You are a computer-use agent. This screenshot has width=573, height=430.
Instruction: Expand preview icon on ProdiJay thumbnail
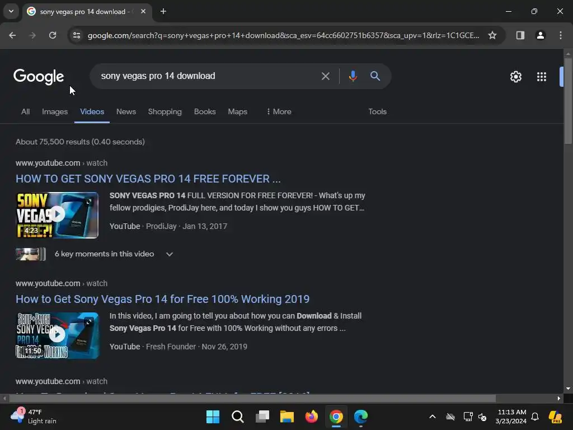[x=89, y=202]
